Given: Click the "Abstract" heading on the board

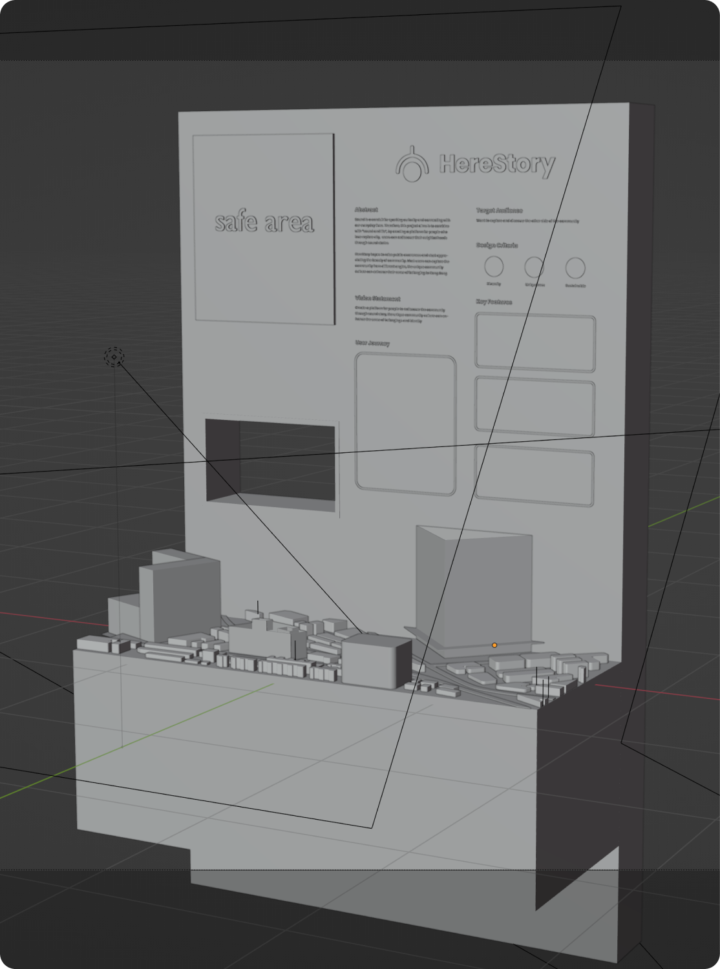Looking at the screenshot, I should tap(366, 209).
